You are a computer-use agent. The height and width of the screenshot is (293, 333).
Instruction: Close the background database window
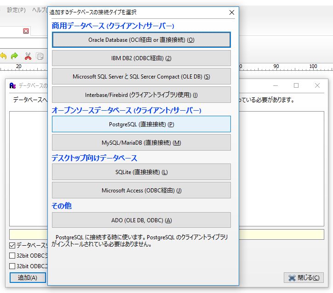click(x=317, y=85)
